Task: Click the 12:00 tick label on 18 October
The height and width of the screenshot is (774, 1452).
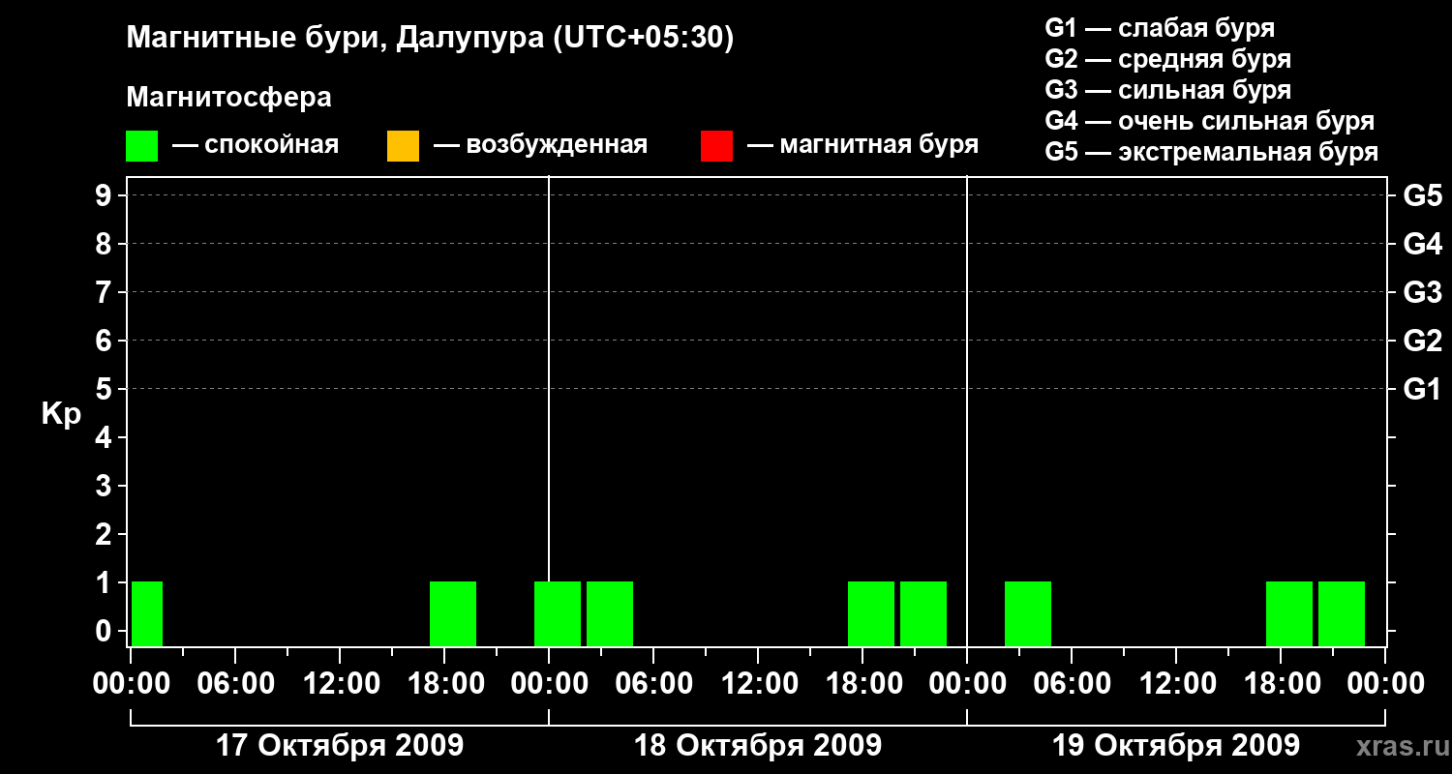Action: (x=758, y=683)
